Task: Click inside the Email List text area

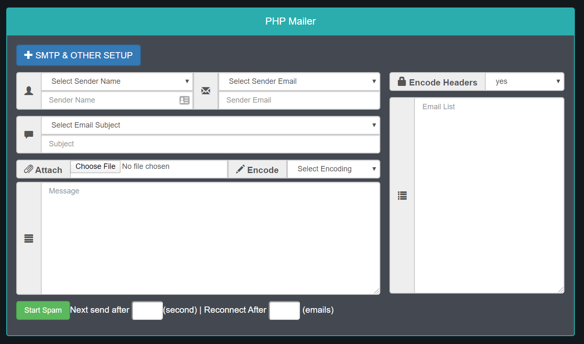Action: (x=489, y=195)
